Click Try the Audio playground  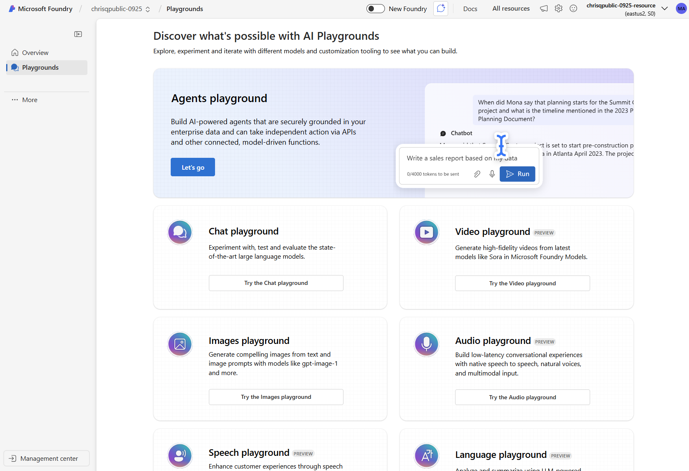[x=522, y=397]
